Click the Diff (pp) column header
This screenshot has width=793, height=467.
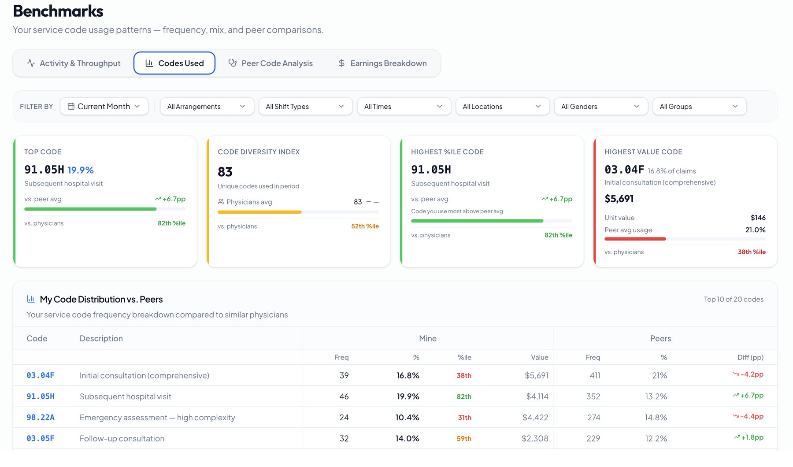click(750, 357)
